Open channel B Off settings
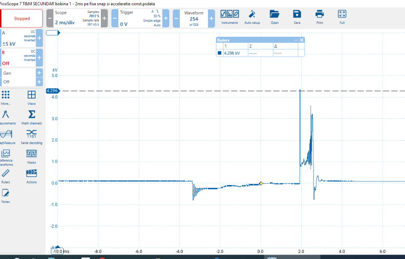The height and width of the screenshot is (259, 405). coord(19,57)
